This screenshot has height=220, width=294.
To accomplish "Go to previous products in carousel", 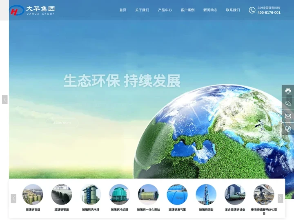I will tap(13, 198).
